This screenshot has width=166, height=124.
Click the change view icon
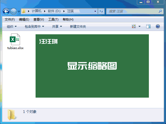(134, 26)
